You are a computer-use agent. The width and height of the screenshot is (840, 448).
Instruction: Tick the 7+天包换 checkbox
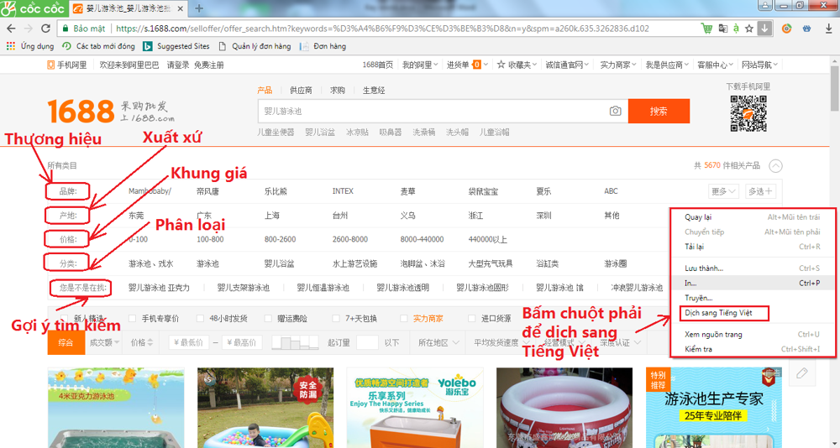tap(336, 319)
